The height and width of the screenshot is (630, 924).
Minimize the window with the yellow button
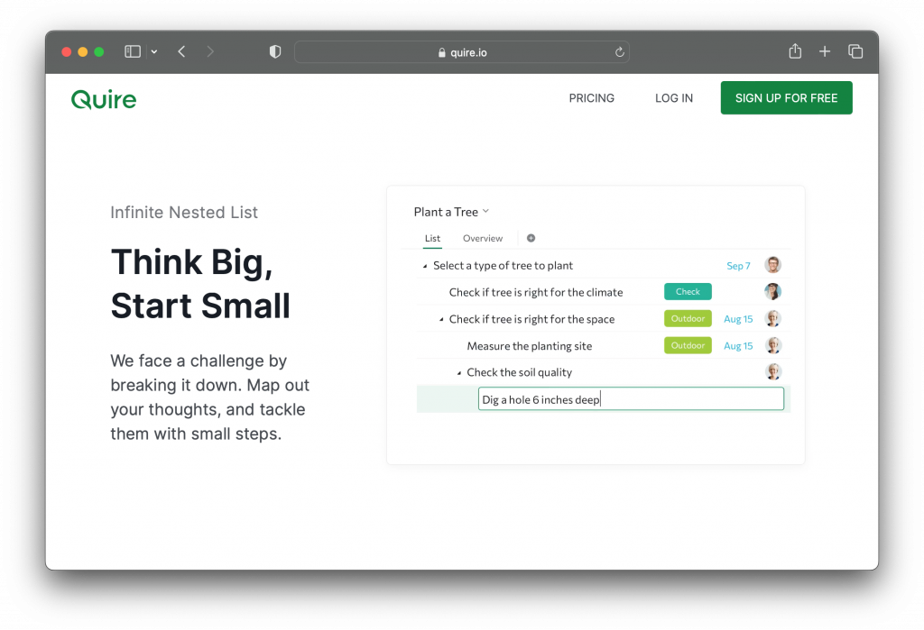(82, 51)
